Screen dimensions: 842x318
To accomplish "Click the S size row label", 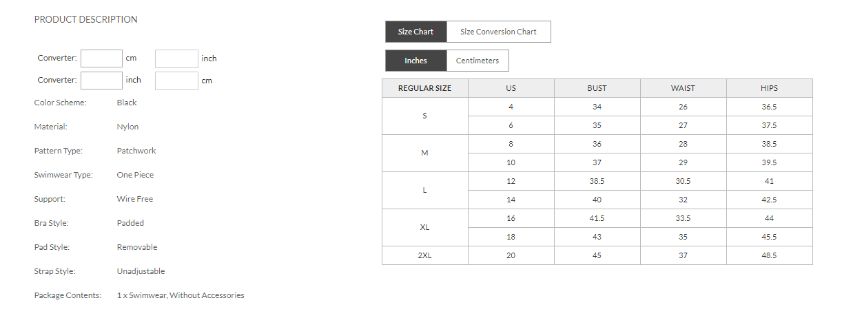I will [x=424, y=116].
